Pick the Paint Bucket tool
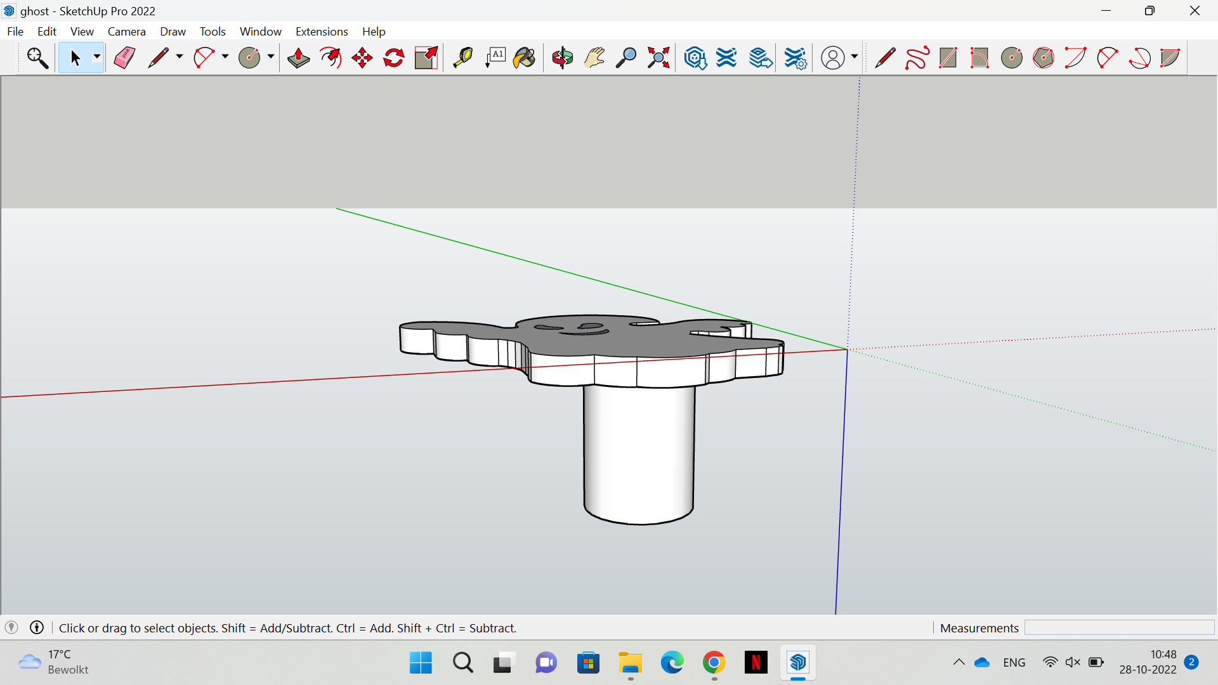1218x685 pixels. (x=523, y=57)
